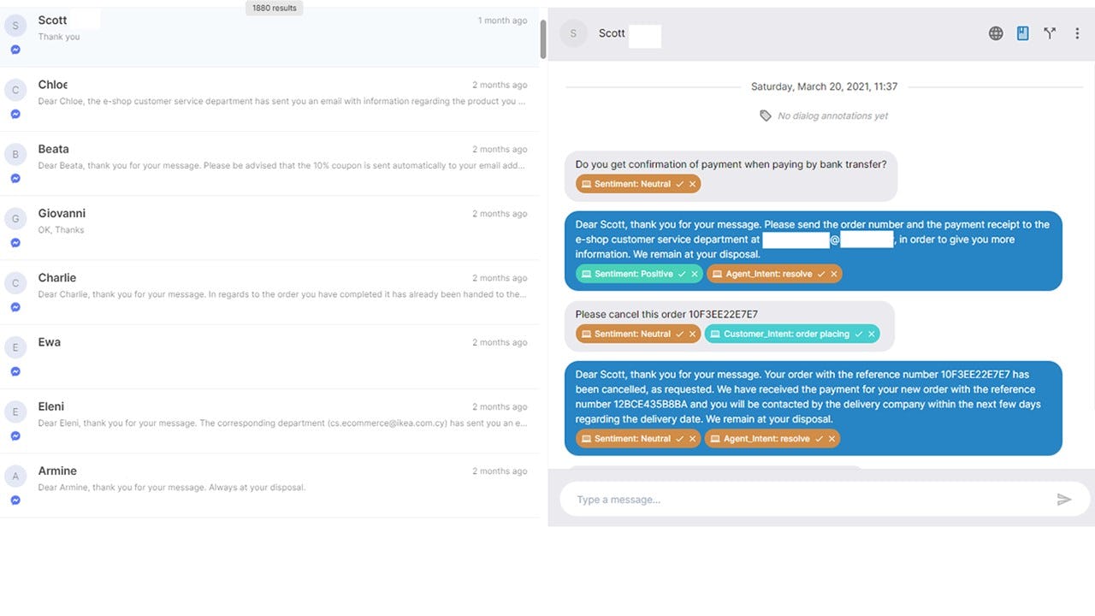Confirm checkmark on first Sentiment: Neutral tag
Viewport: 1095px width, 616px height.
point(679,184)
